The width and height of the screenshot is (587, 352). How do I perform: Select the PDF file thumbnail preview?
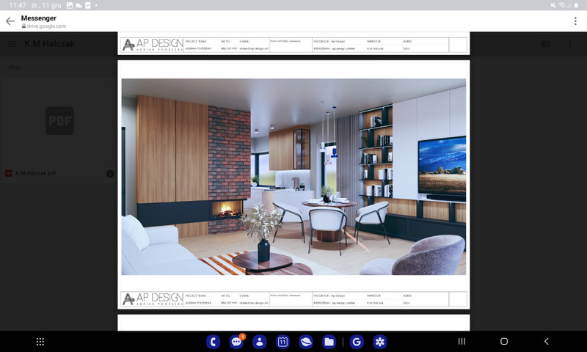tap(59, 121)
